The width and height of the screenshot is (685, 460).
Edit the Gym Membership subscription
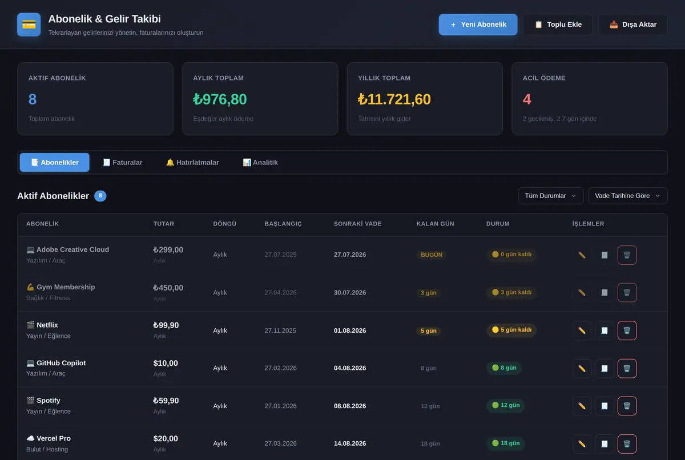pyautogui.click(x=582, y=293)
